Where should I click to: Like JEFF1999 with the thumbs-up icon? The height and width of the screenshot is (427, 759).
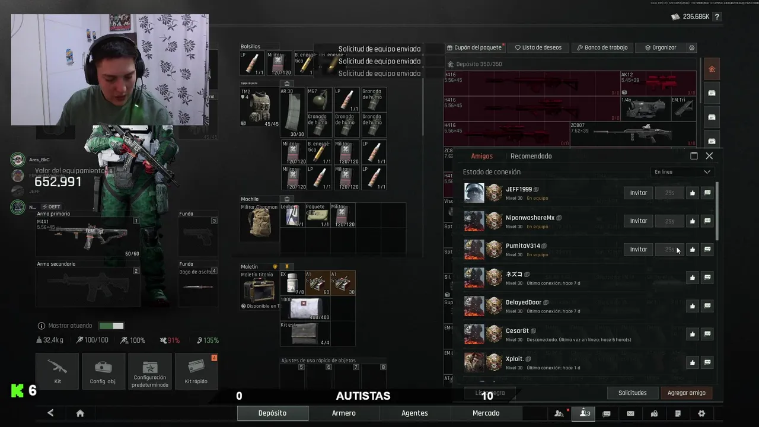click(x=692, y=193)
